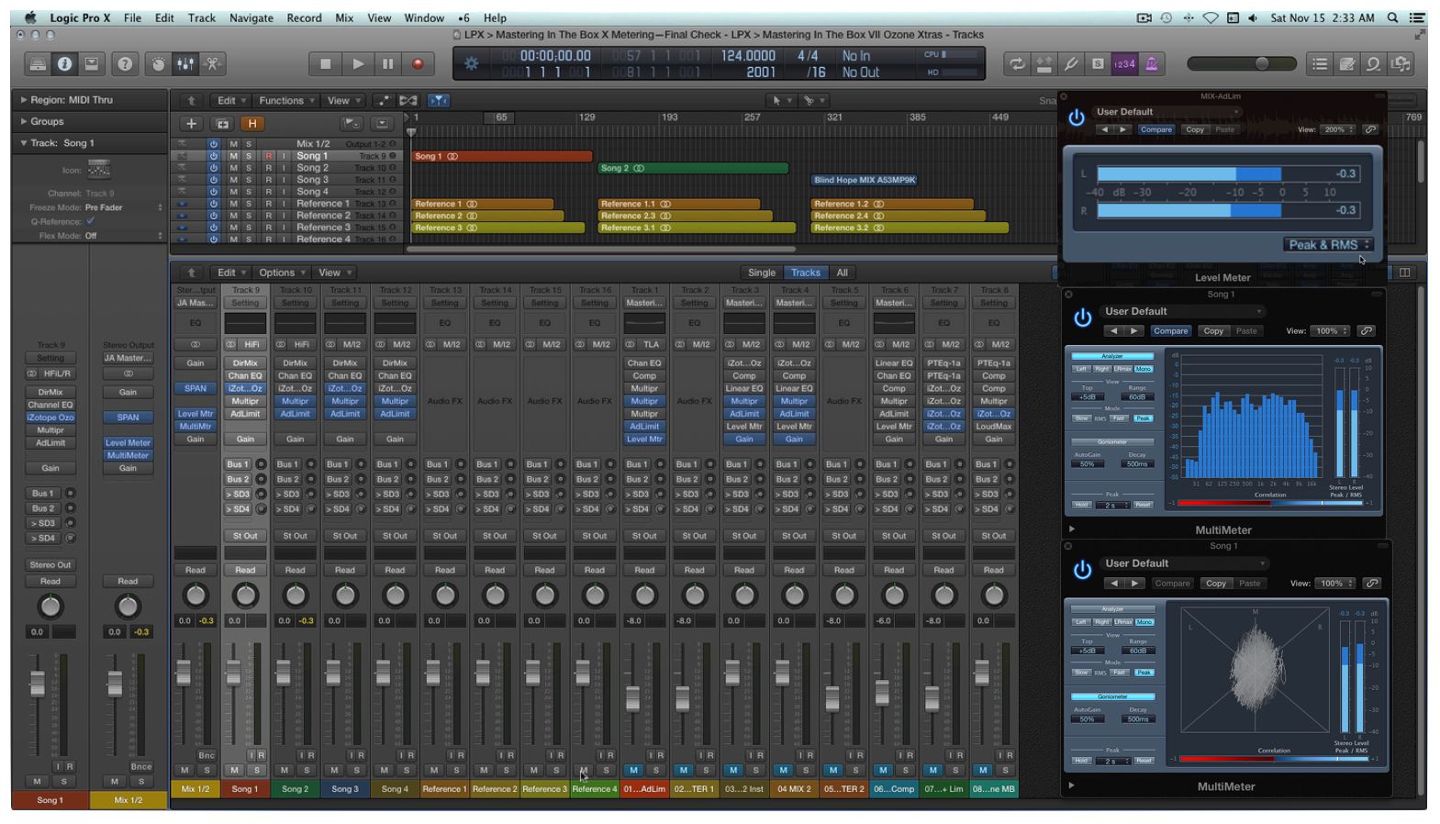Open the Tuner icon
This screenshot has height=824, width=1440.
pos(1071,64)
